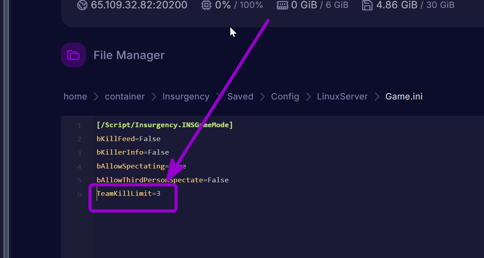Jump to Config breadcrumb folder
484x258 pixels.
click(285, 97)
